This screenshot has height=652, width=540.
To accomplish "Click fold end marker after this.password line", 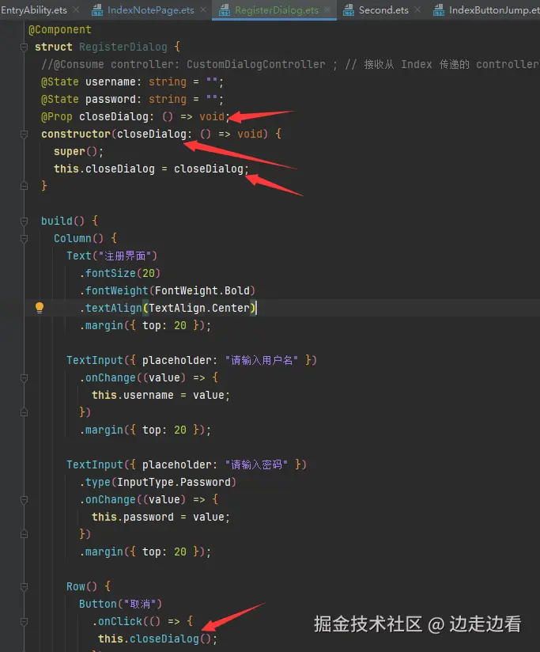I will pyautogui.click(x=24, y=534).
